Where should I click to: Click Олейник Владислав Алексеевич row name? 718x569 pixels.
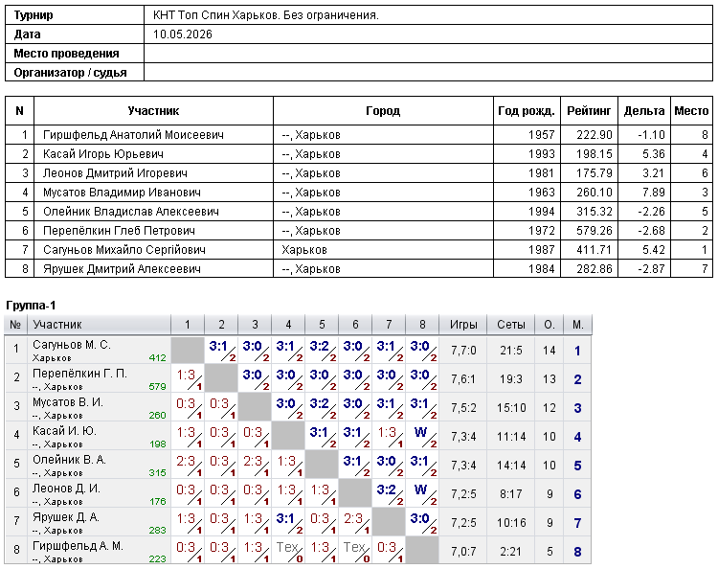tap(131, 212)
